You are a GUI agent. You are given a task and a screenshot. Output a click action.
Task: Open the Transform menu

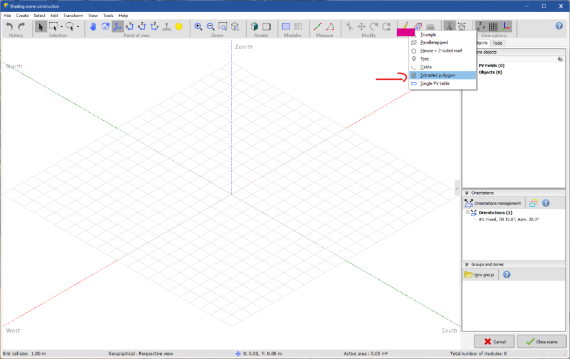click(x=73, y=15)
